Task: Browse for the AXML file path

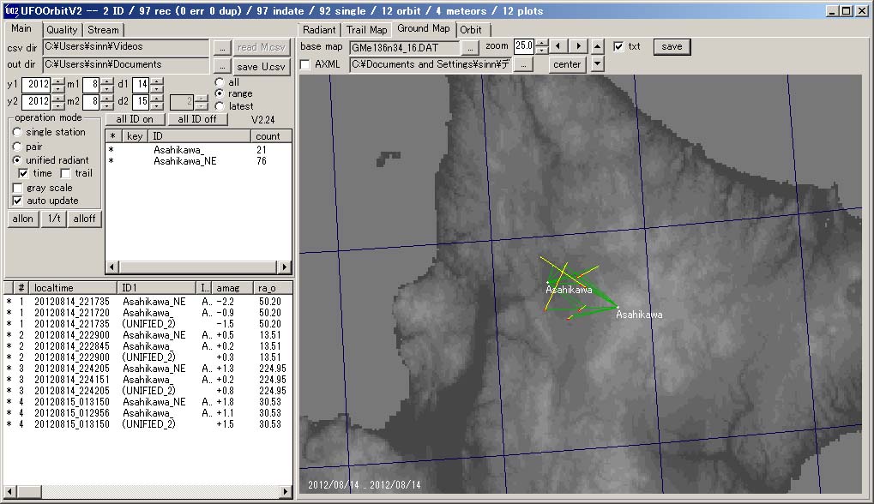Action: click(523, 64)
